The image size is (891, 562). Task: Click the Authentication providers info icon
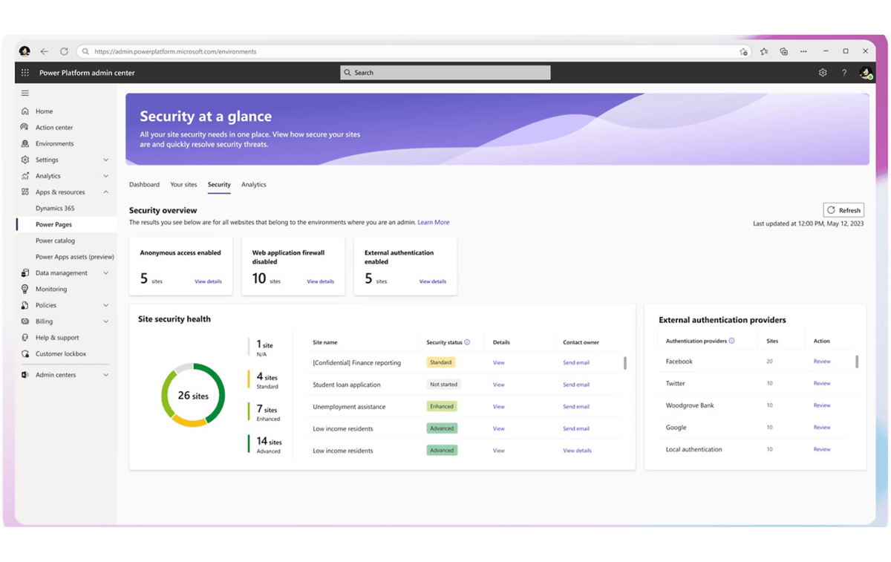click(731, 341)
